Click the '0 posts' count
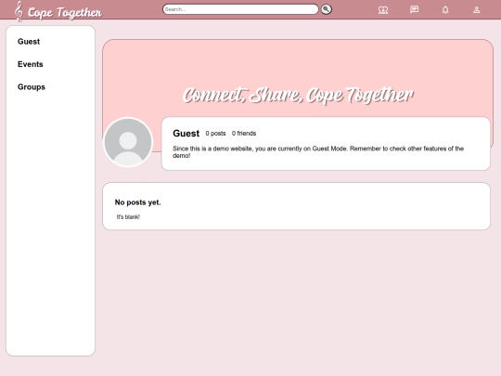Viewport: 501px width, 376px height. [215, 134]
